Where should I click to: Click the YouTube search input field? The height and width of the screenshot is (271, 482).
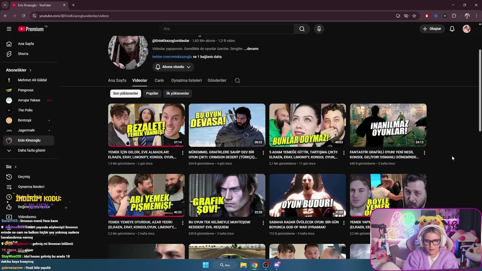tap(227, 29)
